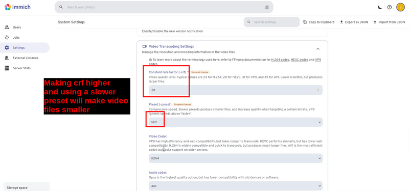Open search filter options icon

coord(267,7)
